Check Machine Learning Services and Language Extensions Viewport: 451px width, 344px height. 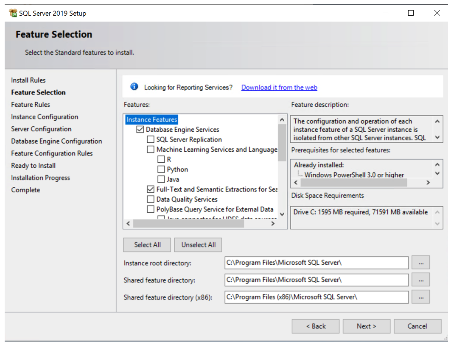click(151, 149)
